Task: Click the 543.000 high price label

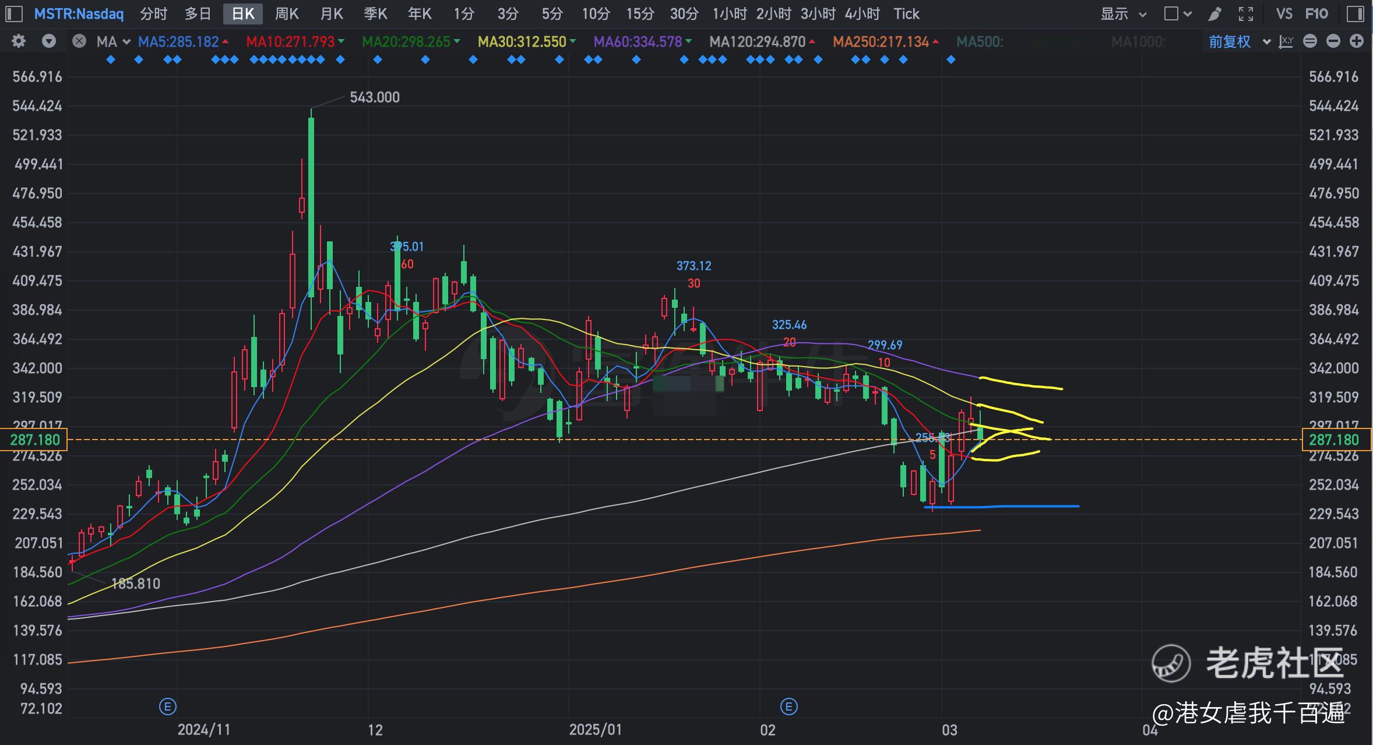Action: (375, 97)
